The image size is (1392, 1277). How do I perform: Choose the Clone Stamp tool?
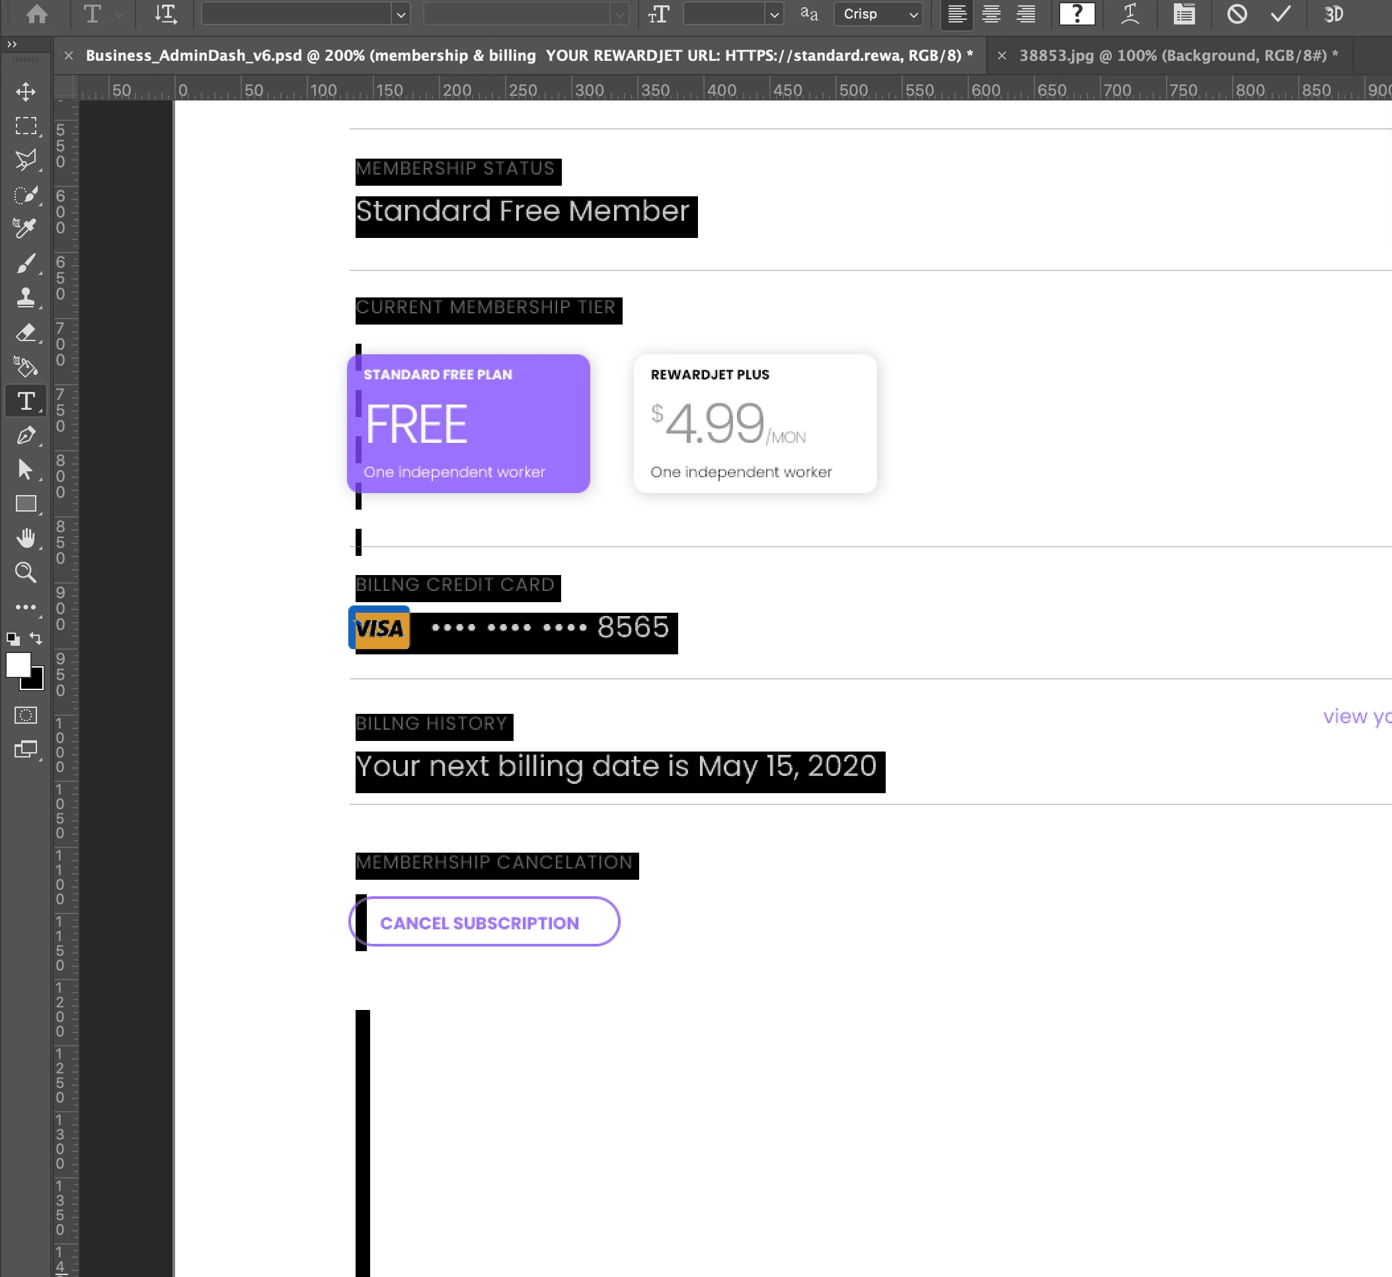coord(26,297)
